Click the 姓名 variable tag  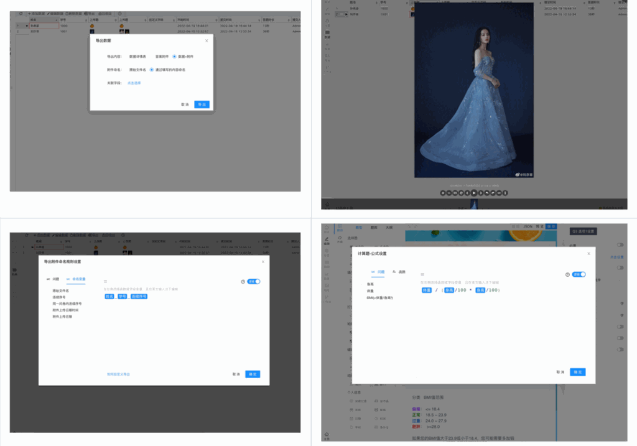coord(109,297)
